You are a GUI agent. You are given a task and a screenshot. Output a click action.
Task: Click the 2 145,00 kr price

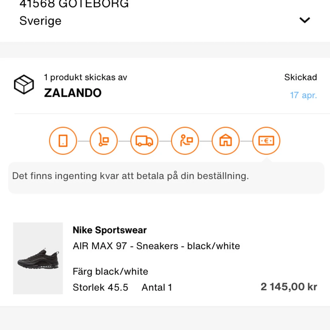pos(289,287)
